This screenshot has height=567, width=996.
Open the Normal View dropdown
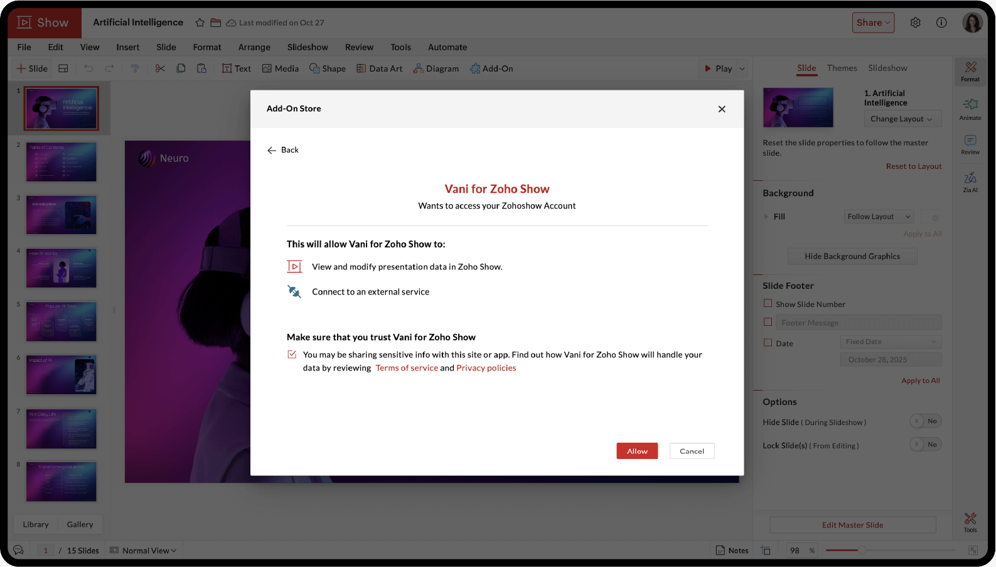[144, 551]
